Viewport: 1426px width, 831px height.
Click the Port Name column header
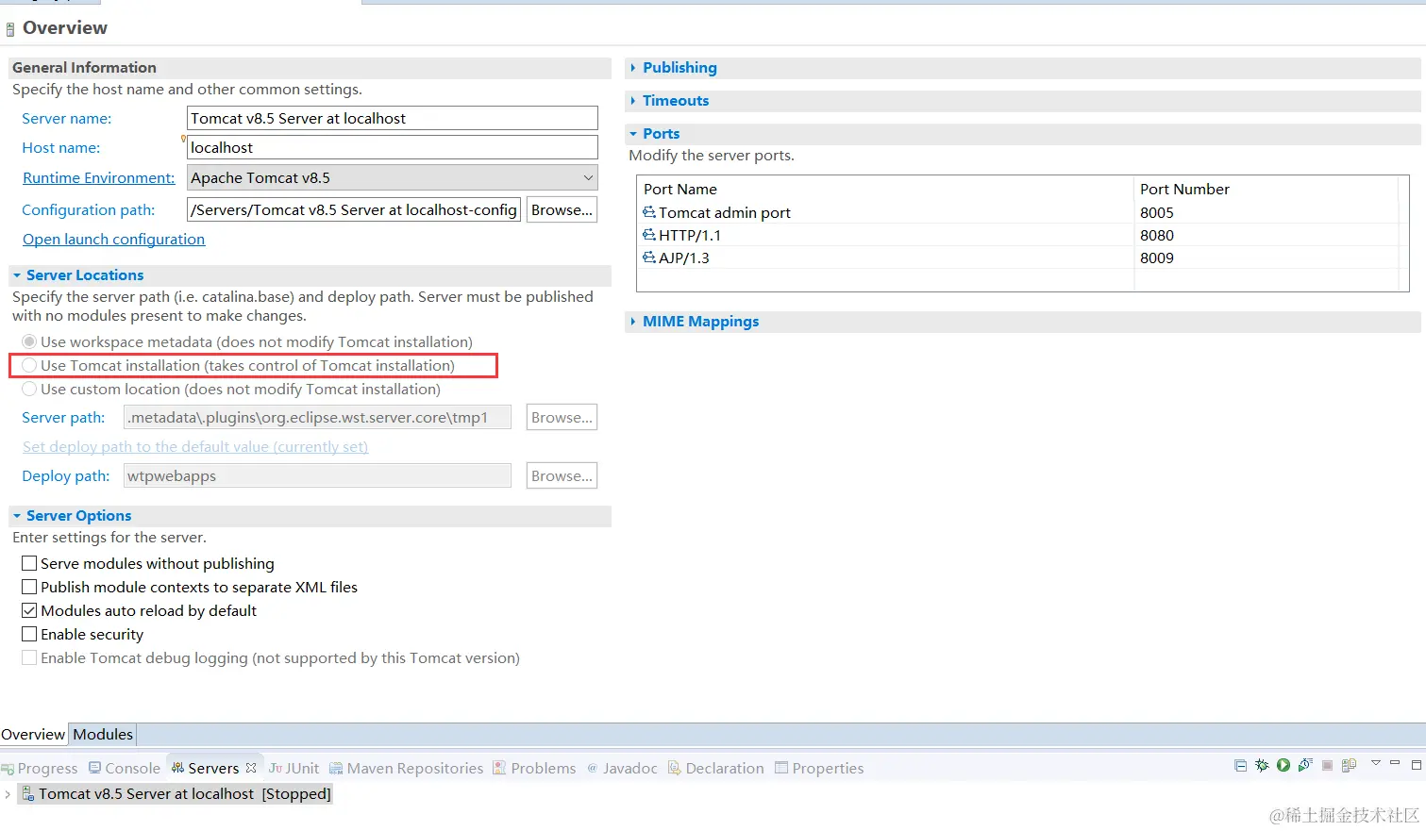click(x=885, y=189)
